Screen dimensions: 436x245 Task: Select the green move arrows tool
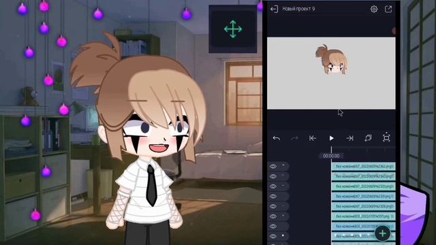pyautogui.click(x=233, y=29)
